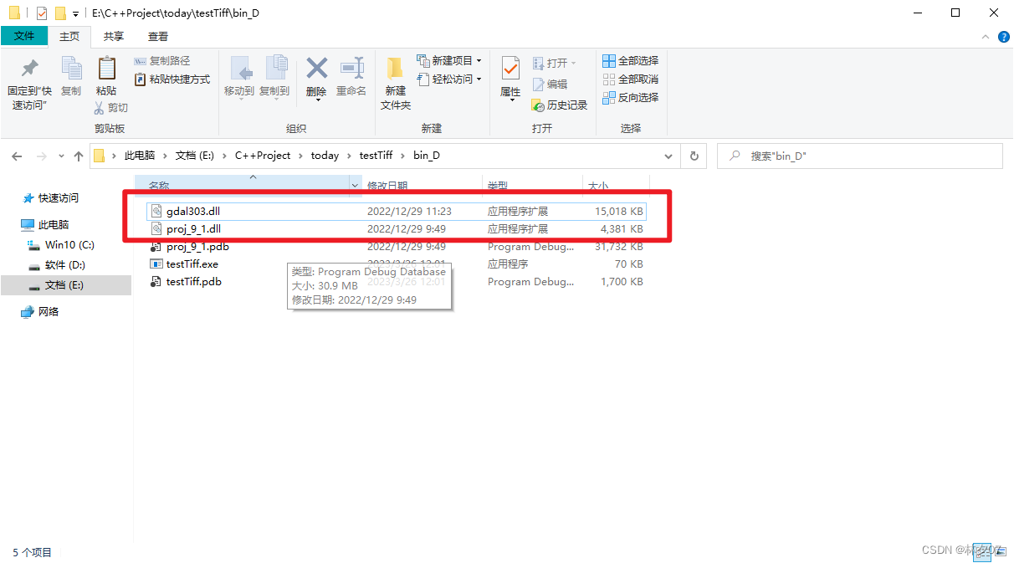The width and height of the screenshot is (1014, 563).
Task: Click the Cut (剪切) scissors button
Action: point(111,108)
